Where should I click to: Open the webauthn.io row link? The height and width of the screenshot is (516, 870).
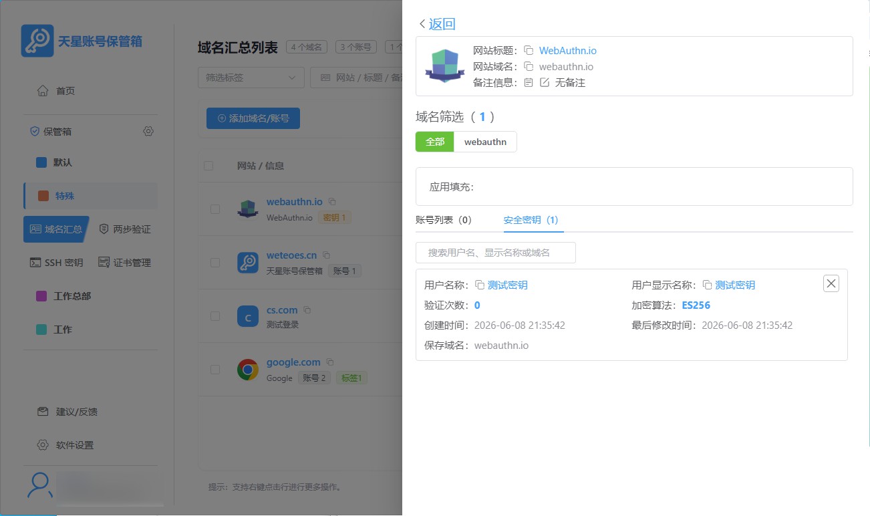pos(295,201)
